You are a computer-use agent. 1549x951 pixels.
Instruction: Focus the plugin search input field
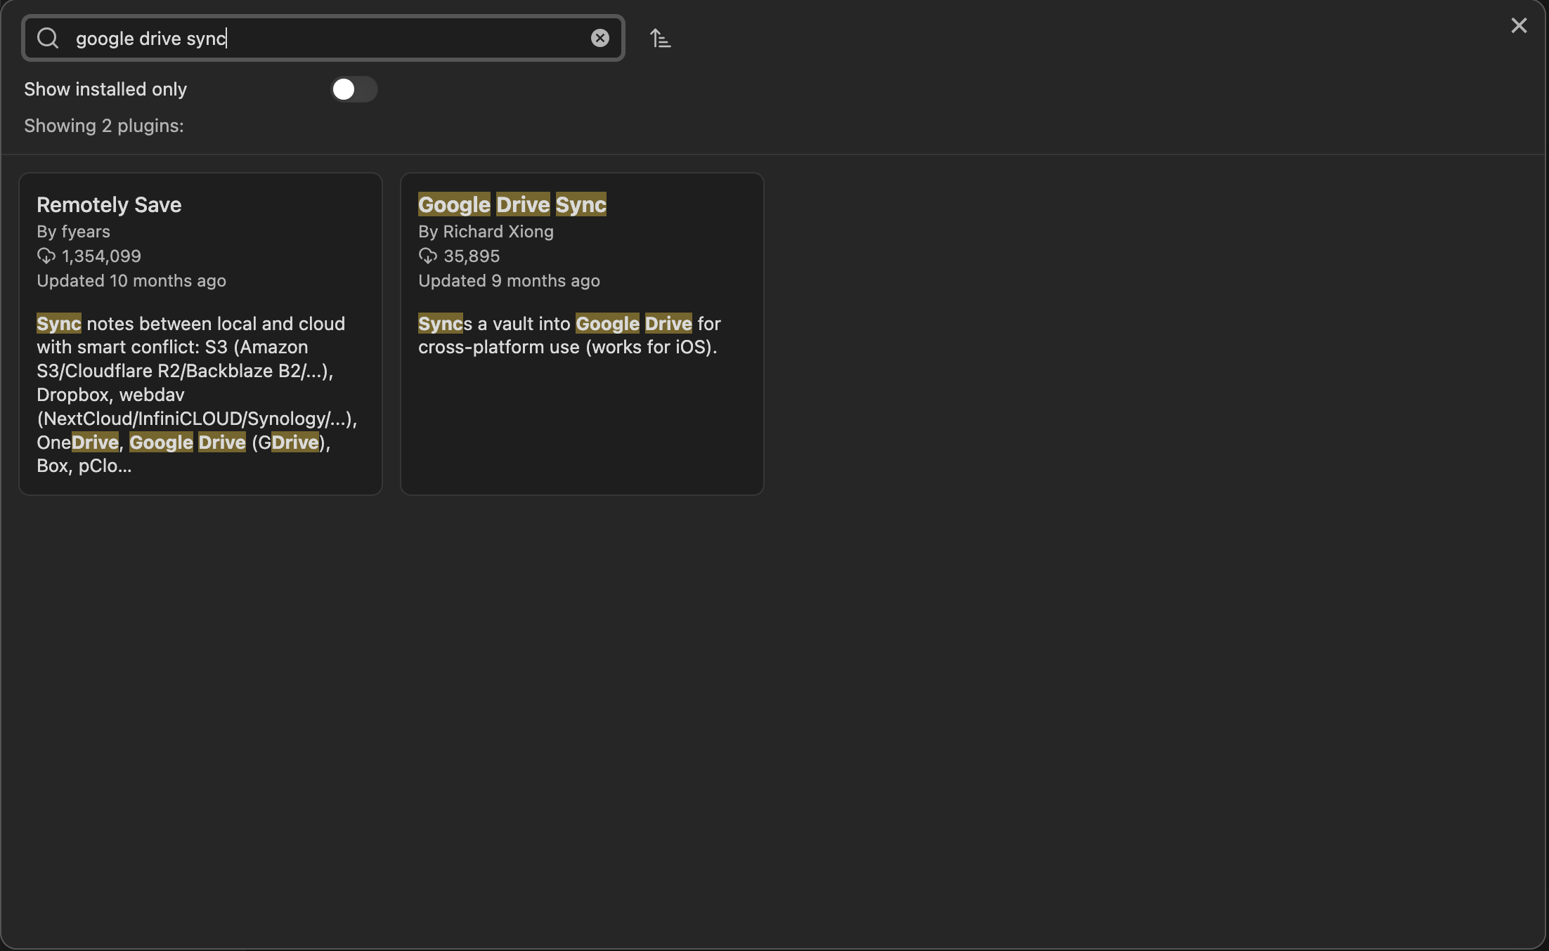(x=323, y=38)
